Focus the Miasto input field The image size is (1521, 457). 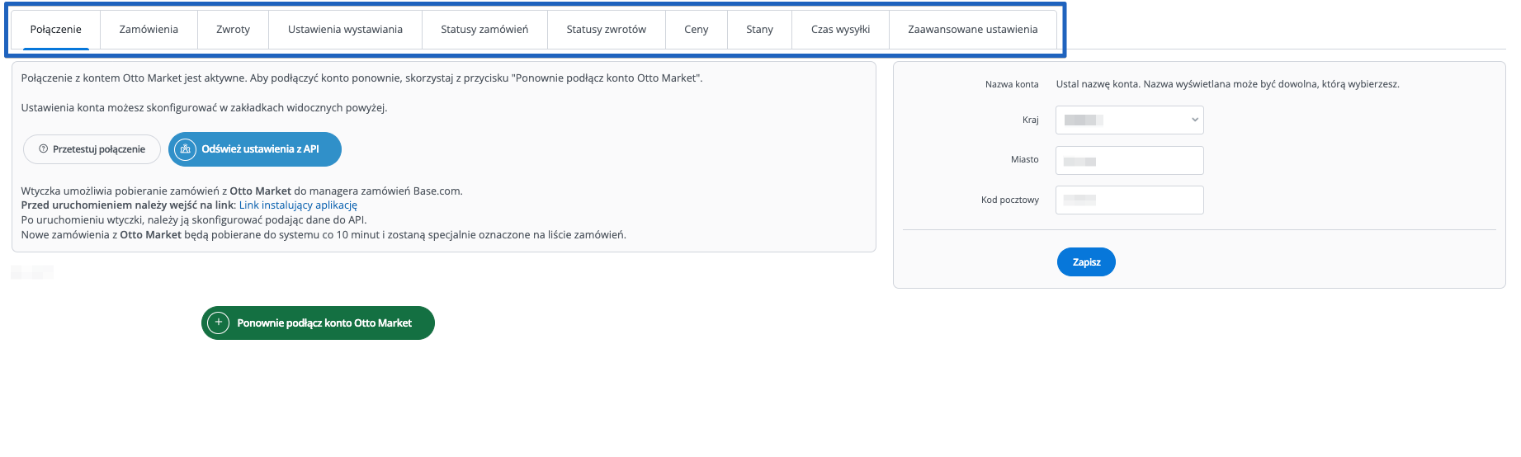(x=1129, y=160)
